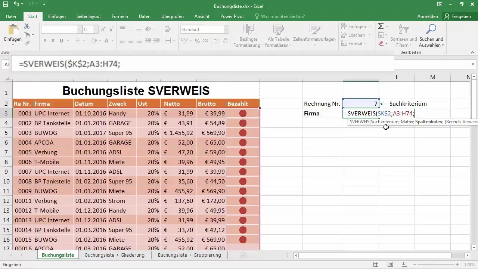Increase font size with the large A
This screenshot has width=478, height=269.
point(103,29)
